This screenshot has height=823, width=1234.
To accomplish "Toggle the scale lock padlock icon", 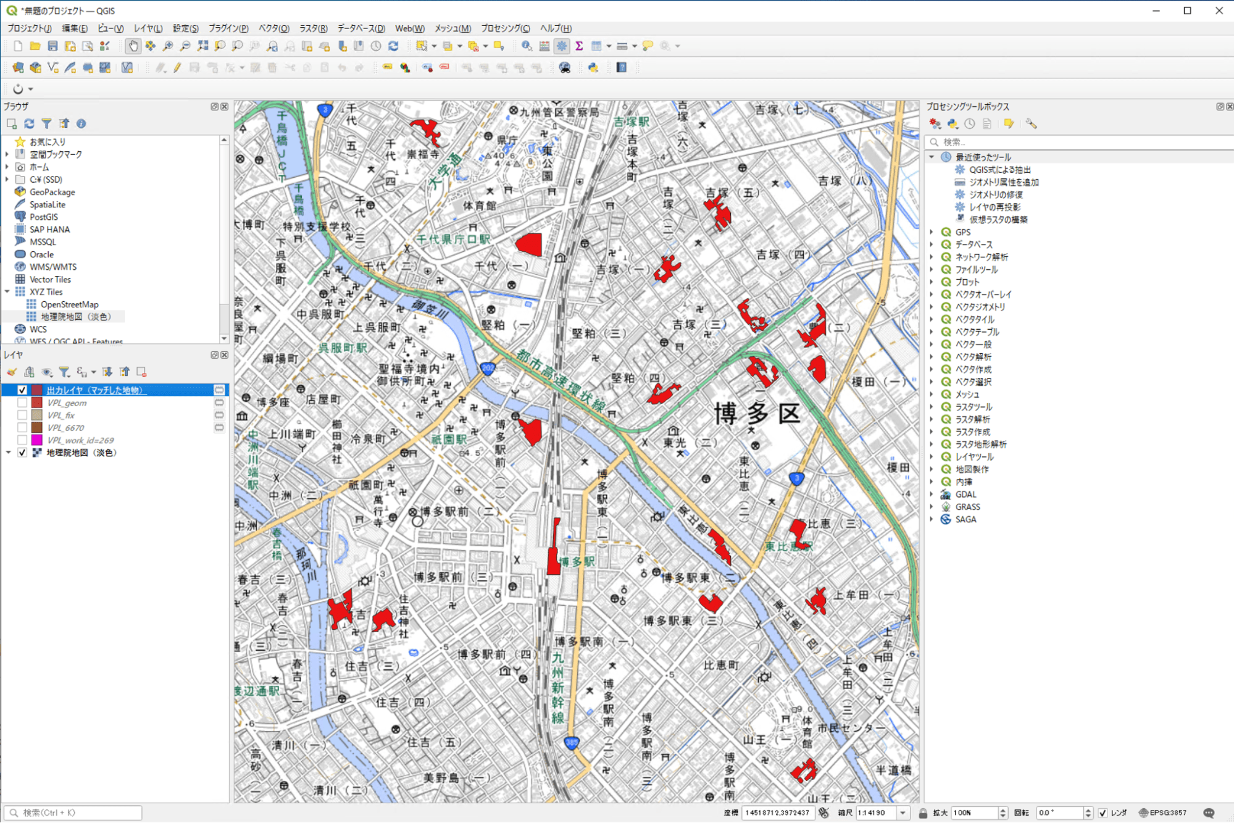I will pos(923,813).
